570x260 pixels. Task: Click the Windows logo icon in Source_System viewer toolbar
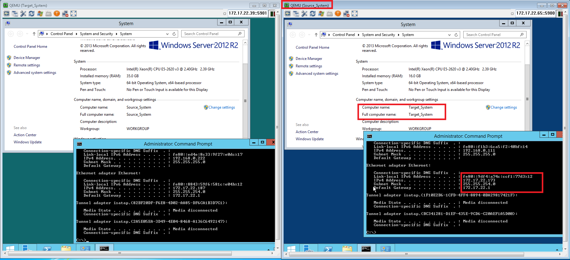tap(321, 14)
